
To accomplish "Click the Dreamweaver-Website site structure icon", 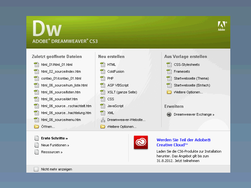I will click(103, 120).
